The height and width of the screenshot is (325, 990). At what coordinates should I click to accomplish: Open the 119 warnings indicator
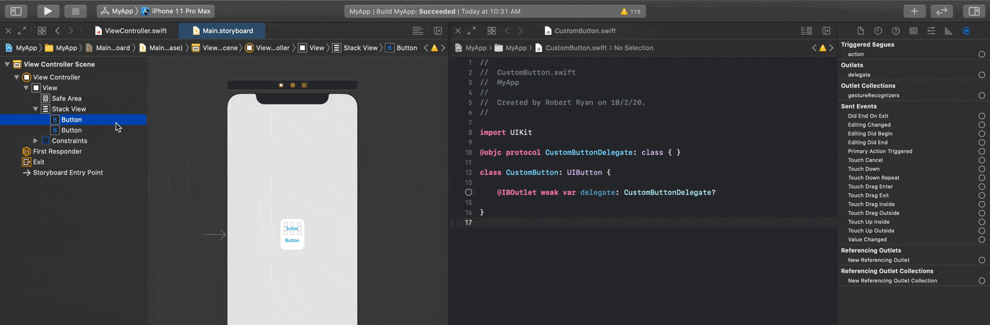pyautogui.click(x=631, y=11)
